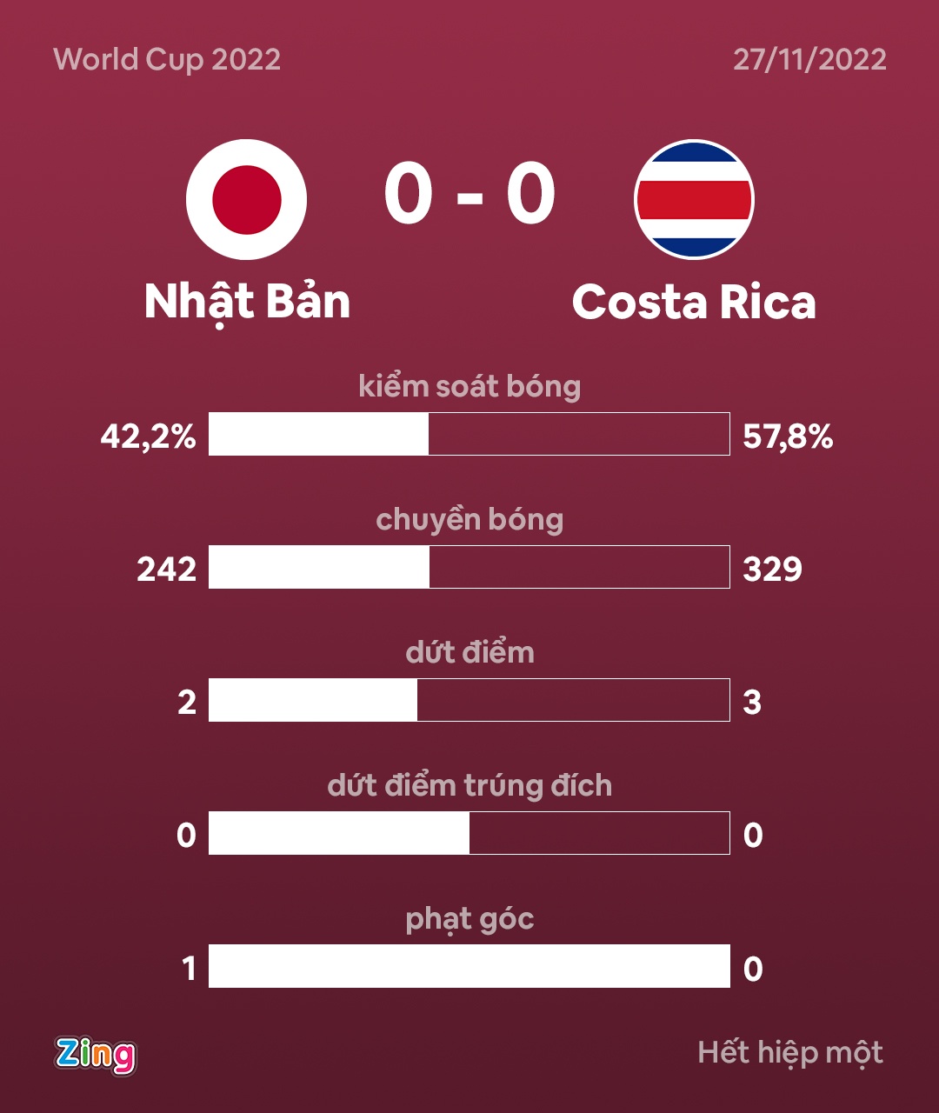Screen dimensions: 939x1113
Task: Open the Zing logo
Action: tap(96, 1055)
